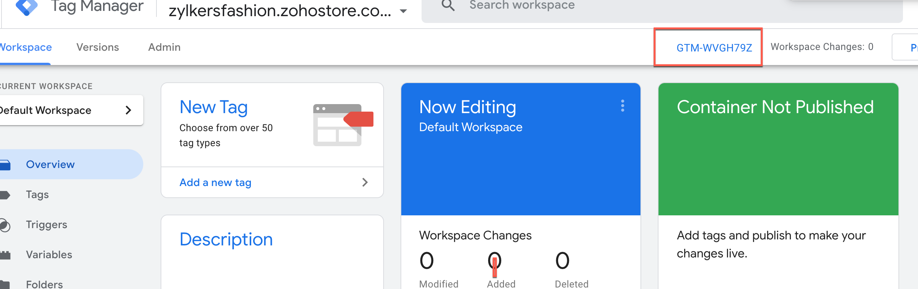
Task: Click Default Workspace subtitle in blue card
Action: point(470,127)
